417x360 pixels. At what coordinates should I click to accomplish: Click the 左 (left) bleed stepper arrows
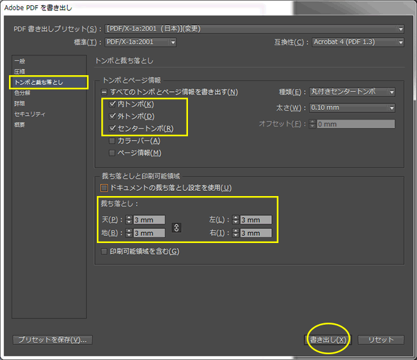tap(235, 220)
